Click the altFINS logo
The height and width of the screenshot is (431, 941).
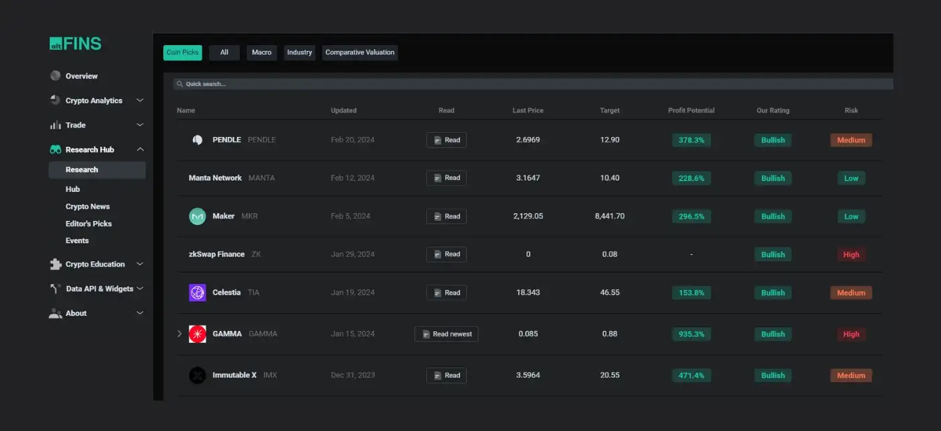click(75, 44)
